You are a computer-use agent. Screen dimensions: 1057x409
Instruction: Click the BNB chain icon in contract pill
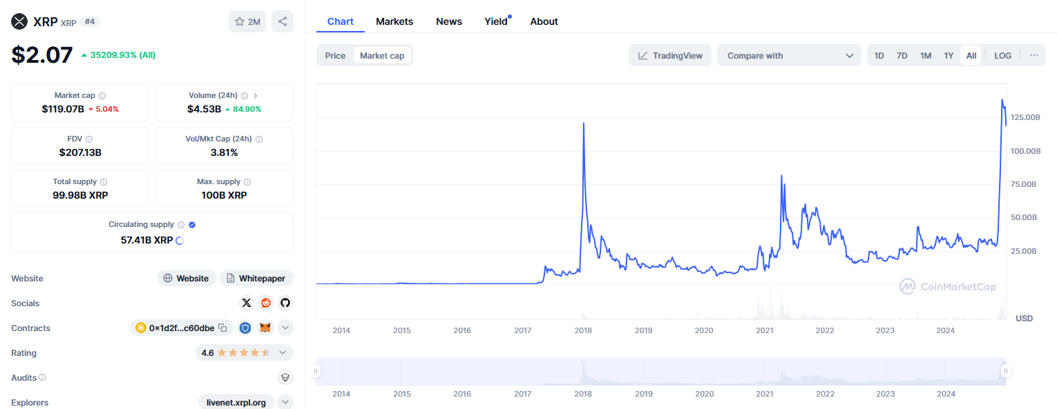pyautogui.click(x=141, y=328)
